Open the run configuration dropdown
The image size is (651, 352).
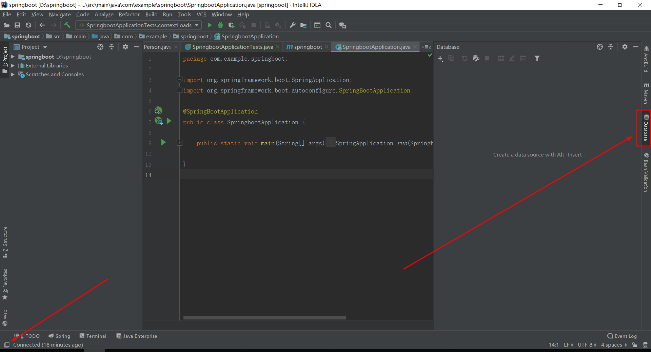coord(139,25)
